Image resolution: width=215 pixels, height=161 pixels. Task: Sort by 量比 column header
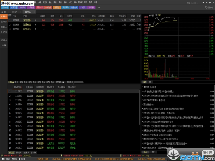tap(112, 16)
